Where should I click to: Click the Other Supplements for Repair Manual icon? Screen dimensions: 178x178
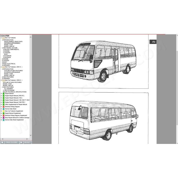(x=4, y=105)
